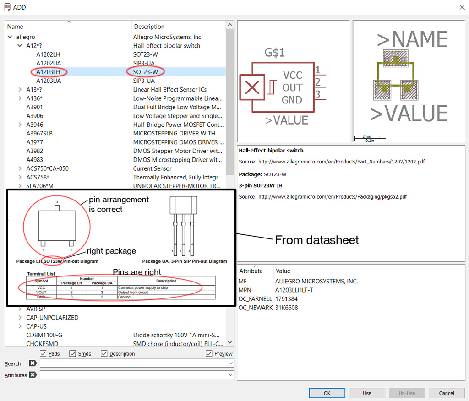Click the OC_FARNELL value 1791384
Screen dimensions: 469x401
[x=286, y=298]
